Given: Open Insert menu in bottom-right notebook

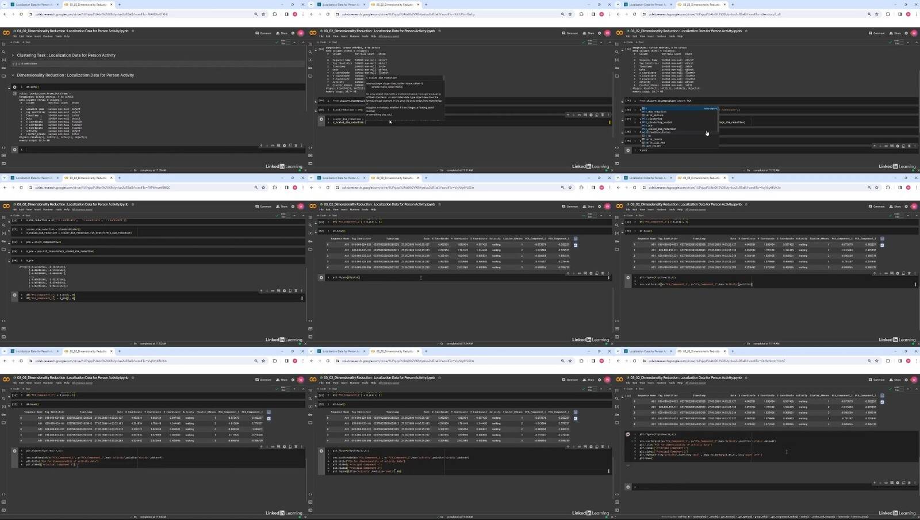Looking at the screenshot, I should point(651,383).
